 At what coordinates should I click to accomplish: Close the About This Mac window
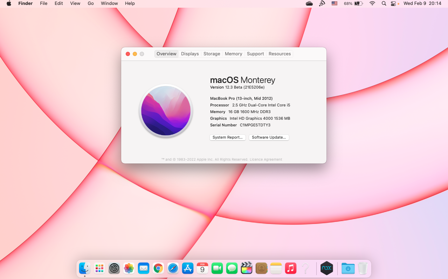128,54
